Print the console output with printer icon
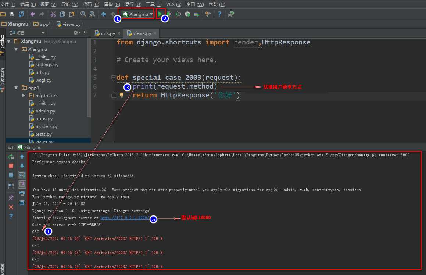Viewport: 426px width, 275px height. click(22, 193)
